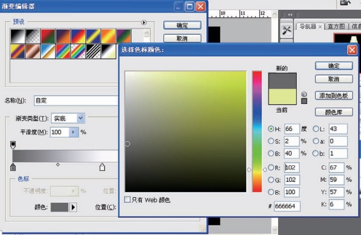
Task: Click the vertical hue slider strip
Action: coord(257,131)
